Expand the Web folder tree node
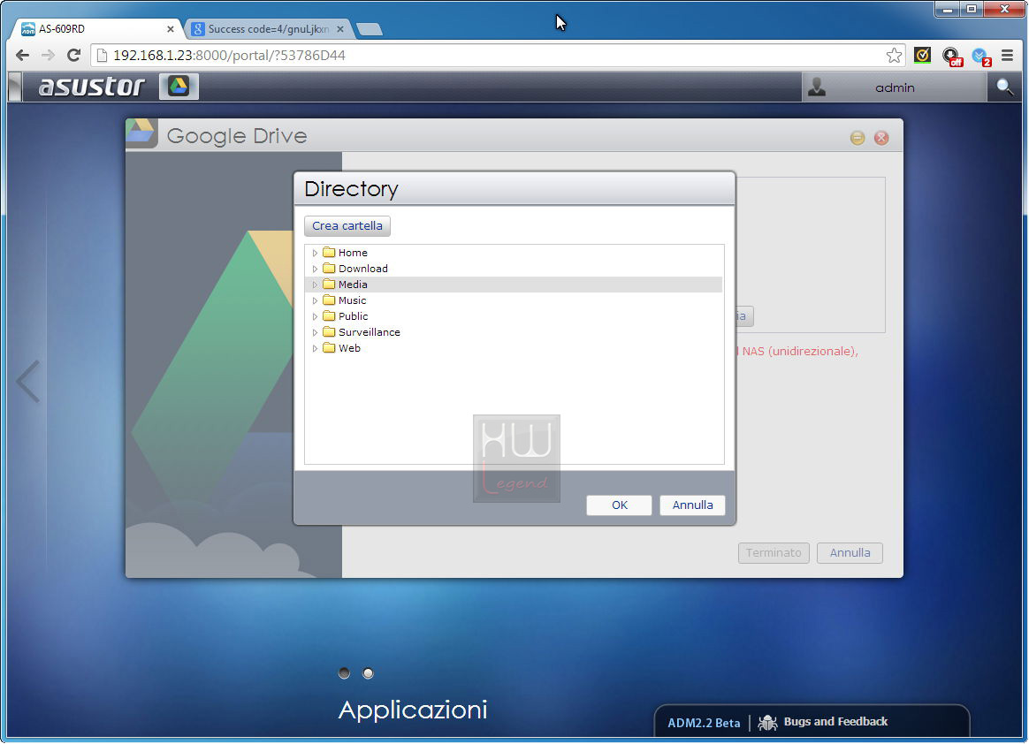 (315, 348)
